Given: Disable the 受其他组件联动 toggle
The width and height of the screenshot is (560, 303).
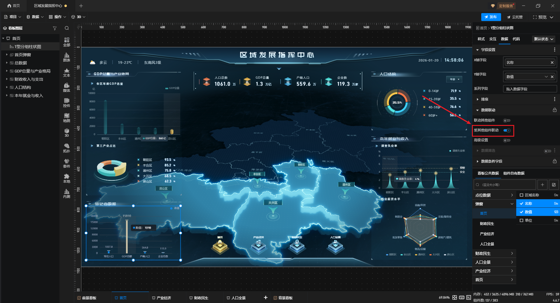Looking at the screenshot, I should click(507, 131).
